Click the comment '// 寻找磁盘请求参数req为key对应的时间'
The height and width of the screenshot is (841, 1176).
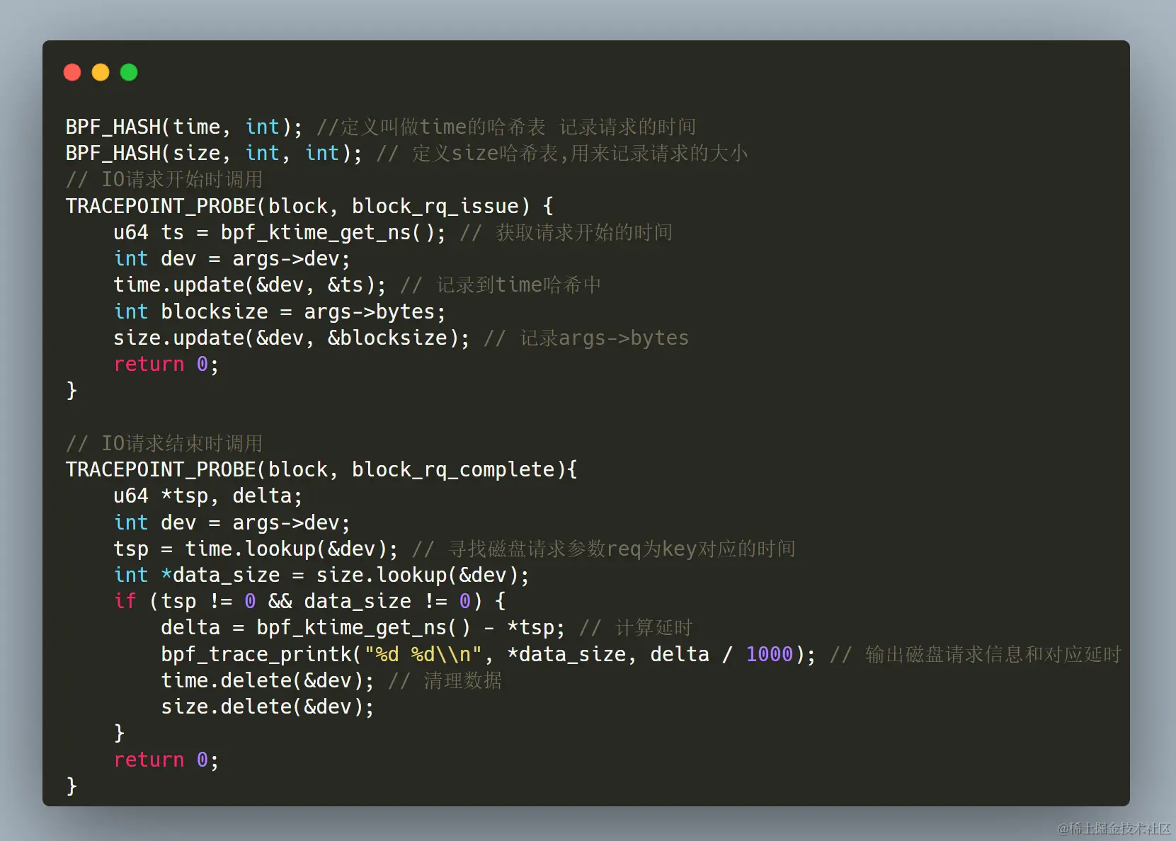pyautogui.click(x=604, y=549)
